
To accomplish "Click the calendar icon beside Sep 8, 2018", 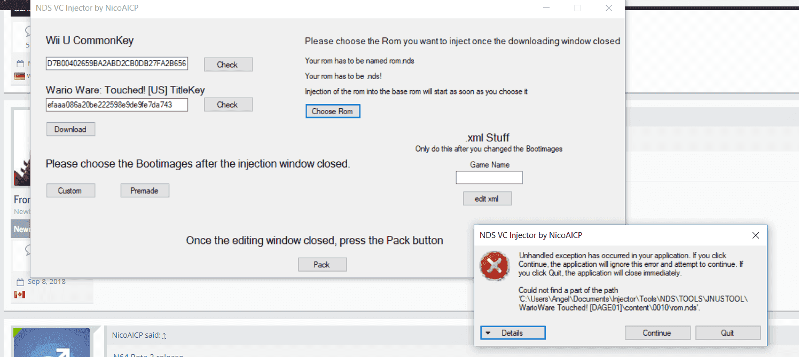I will coord(20,282).
